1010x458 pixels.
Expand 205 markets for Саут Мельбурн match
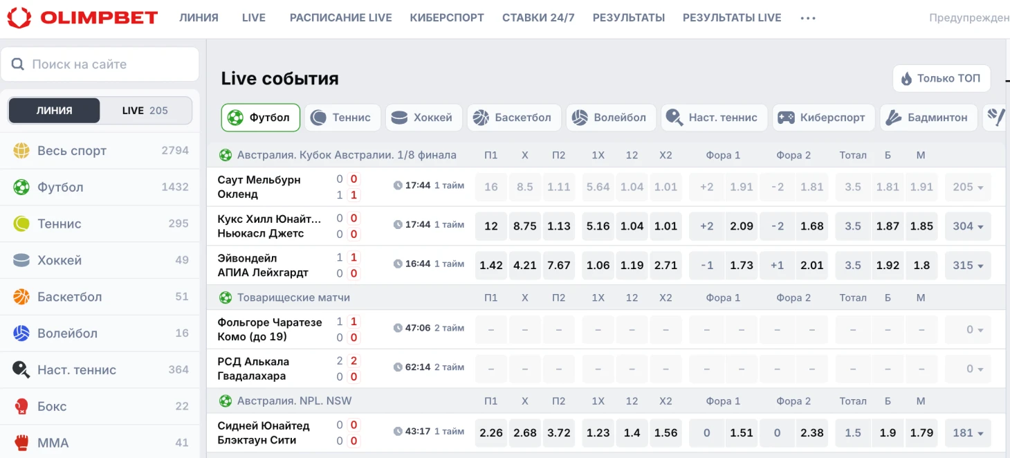pyautogui.click(x=968, y=187)
